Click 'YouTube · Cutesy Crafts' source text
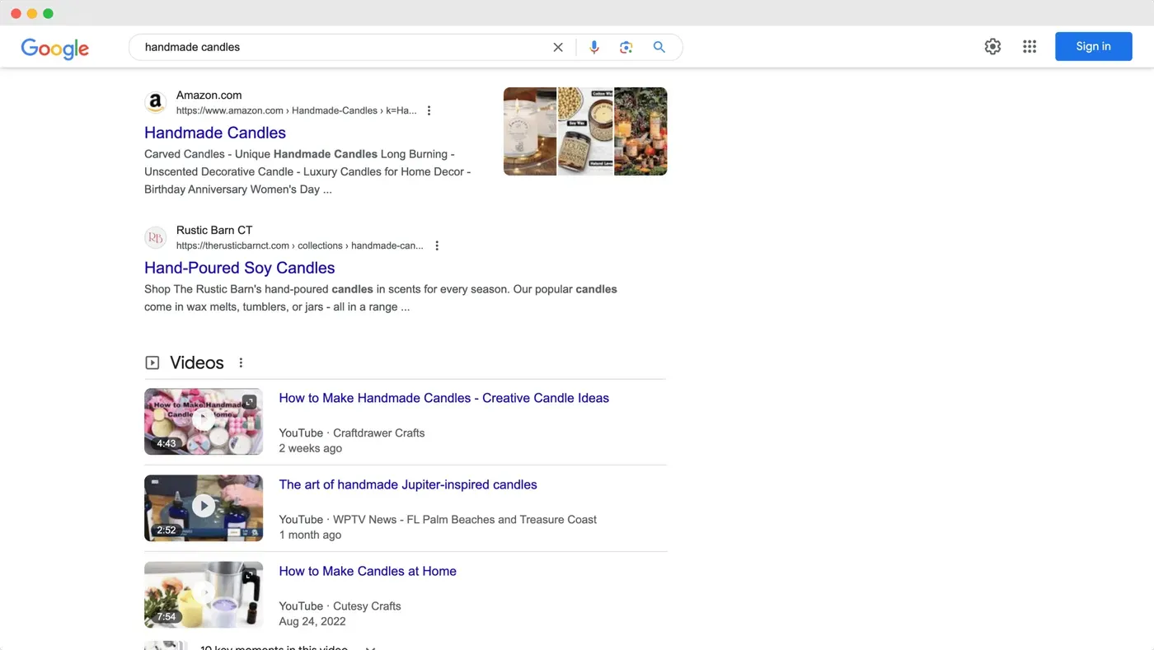 click(x=340, y=606)
